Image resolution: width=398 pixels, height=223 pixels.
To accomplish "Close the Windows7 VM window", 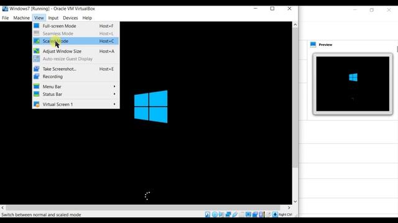I will (289, 9).
